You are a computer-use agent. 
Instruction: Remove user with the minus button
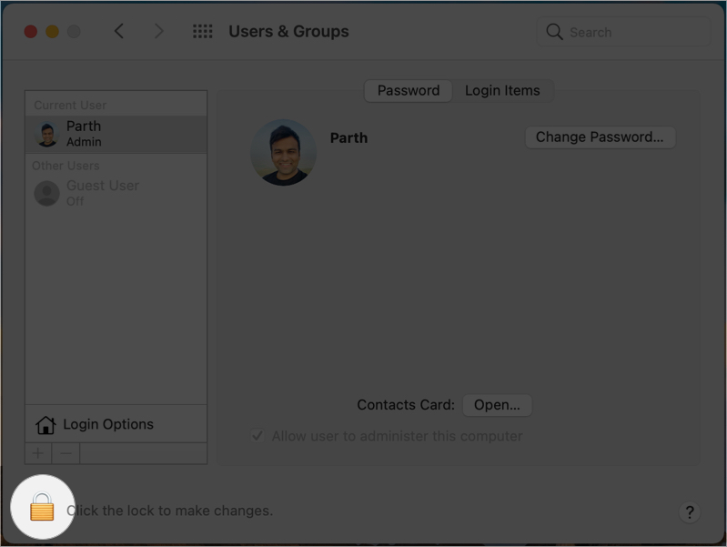tap(66, 453)
